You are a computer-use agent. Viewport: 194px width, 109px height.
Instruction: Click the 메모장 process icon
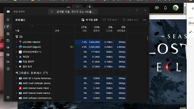coord(20,57)
